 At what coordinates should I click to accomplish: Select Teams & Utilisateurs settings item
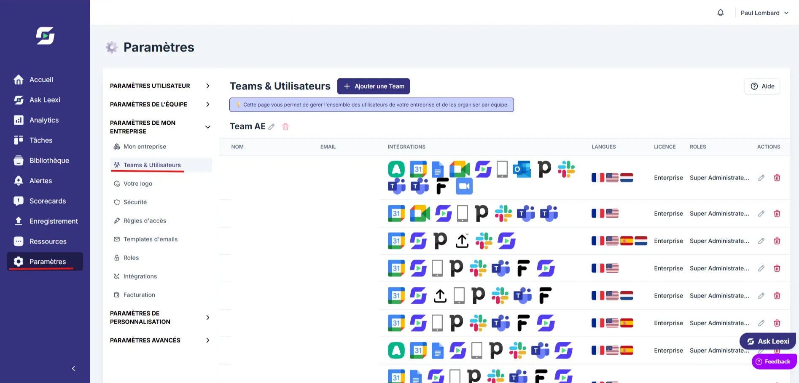(x=161, y=165)
